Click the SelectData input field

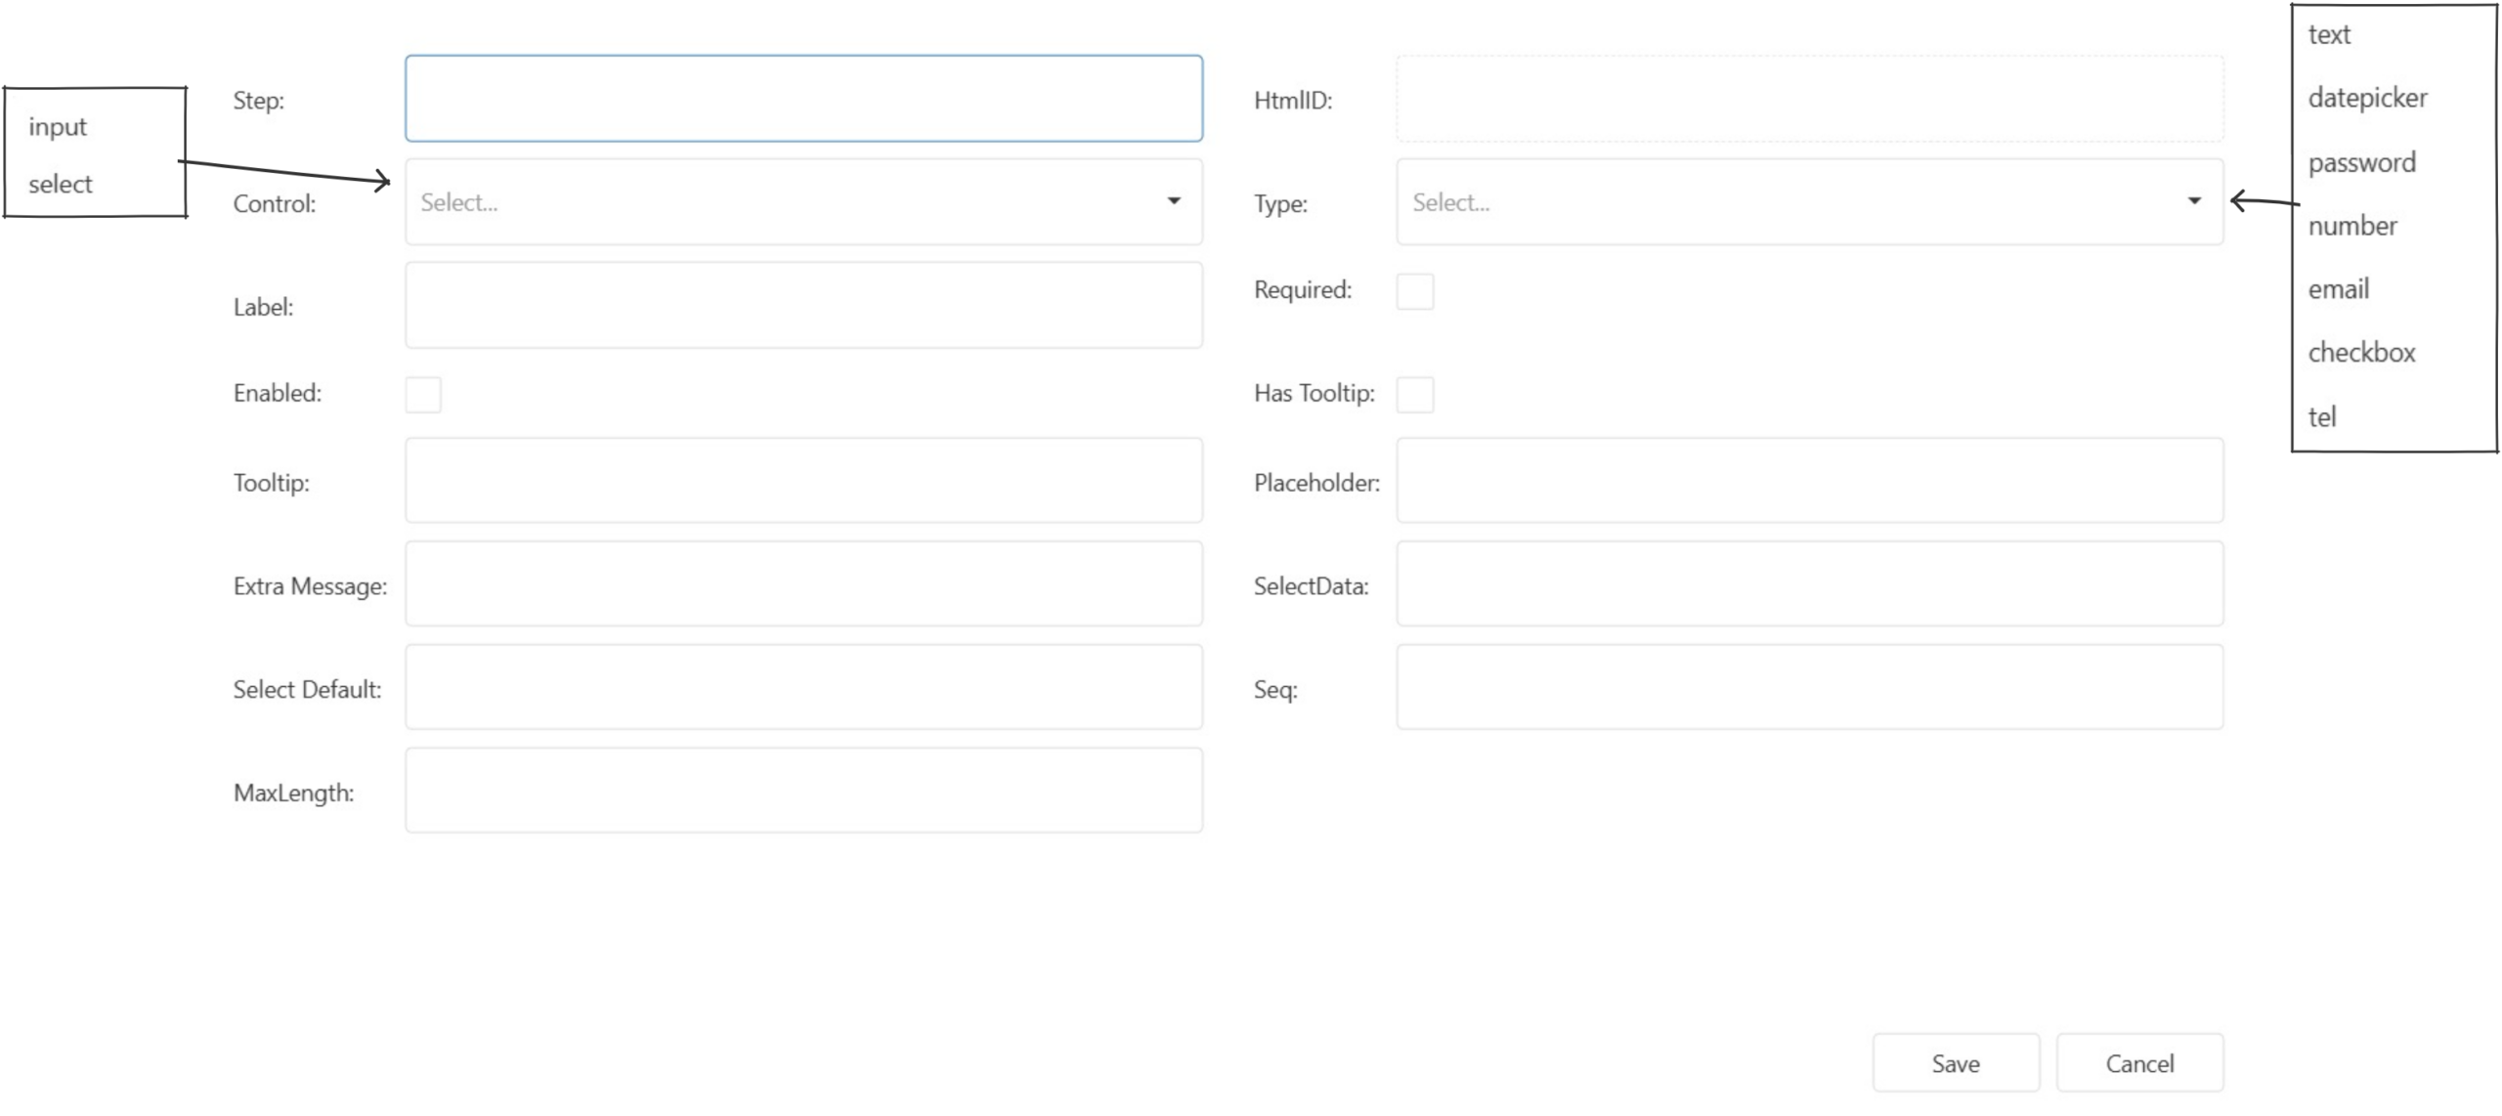(x=1809, y=584)
